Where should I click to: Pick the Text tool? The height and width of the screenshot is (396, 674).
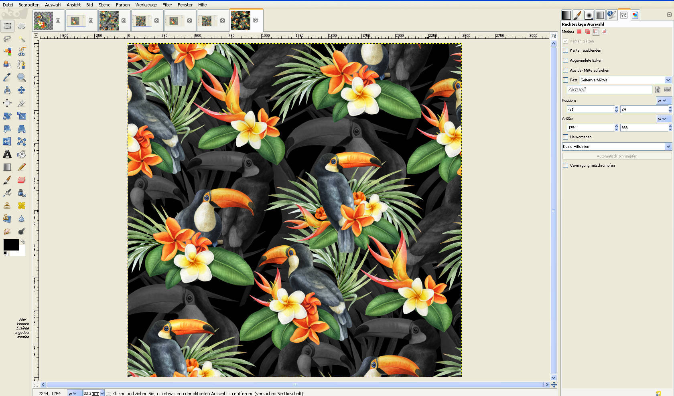(x=7, y=154)
